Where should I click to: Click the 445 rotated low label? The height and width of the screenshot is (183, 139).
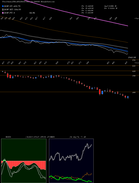pyautogui.click(x=126, y=63)
